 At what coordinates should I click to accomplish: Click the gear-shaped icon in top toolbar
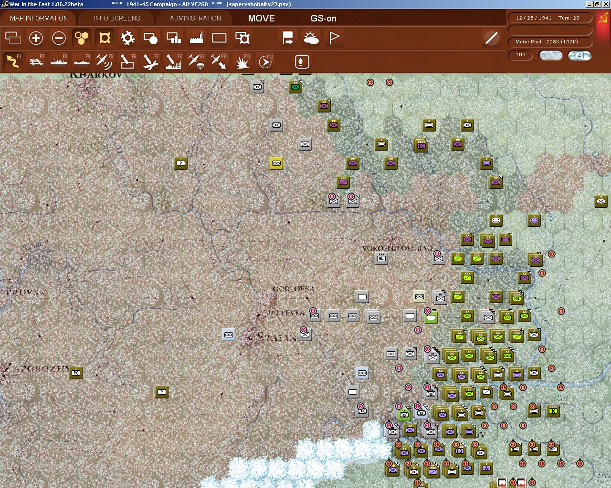pos(127,38)
